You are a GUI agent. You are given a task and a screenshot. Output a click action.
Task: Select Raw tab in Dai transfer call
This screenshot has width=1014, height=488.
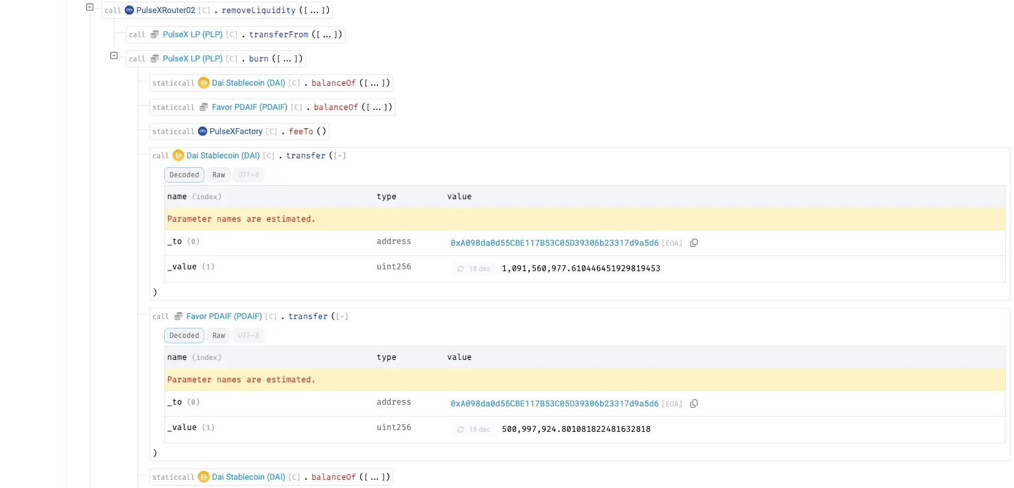coord(219,175)
